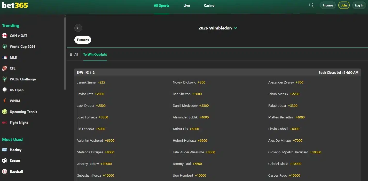Open Soccer in Most Used
Screen dimensions: 368x181
15,161
